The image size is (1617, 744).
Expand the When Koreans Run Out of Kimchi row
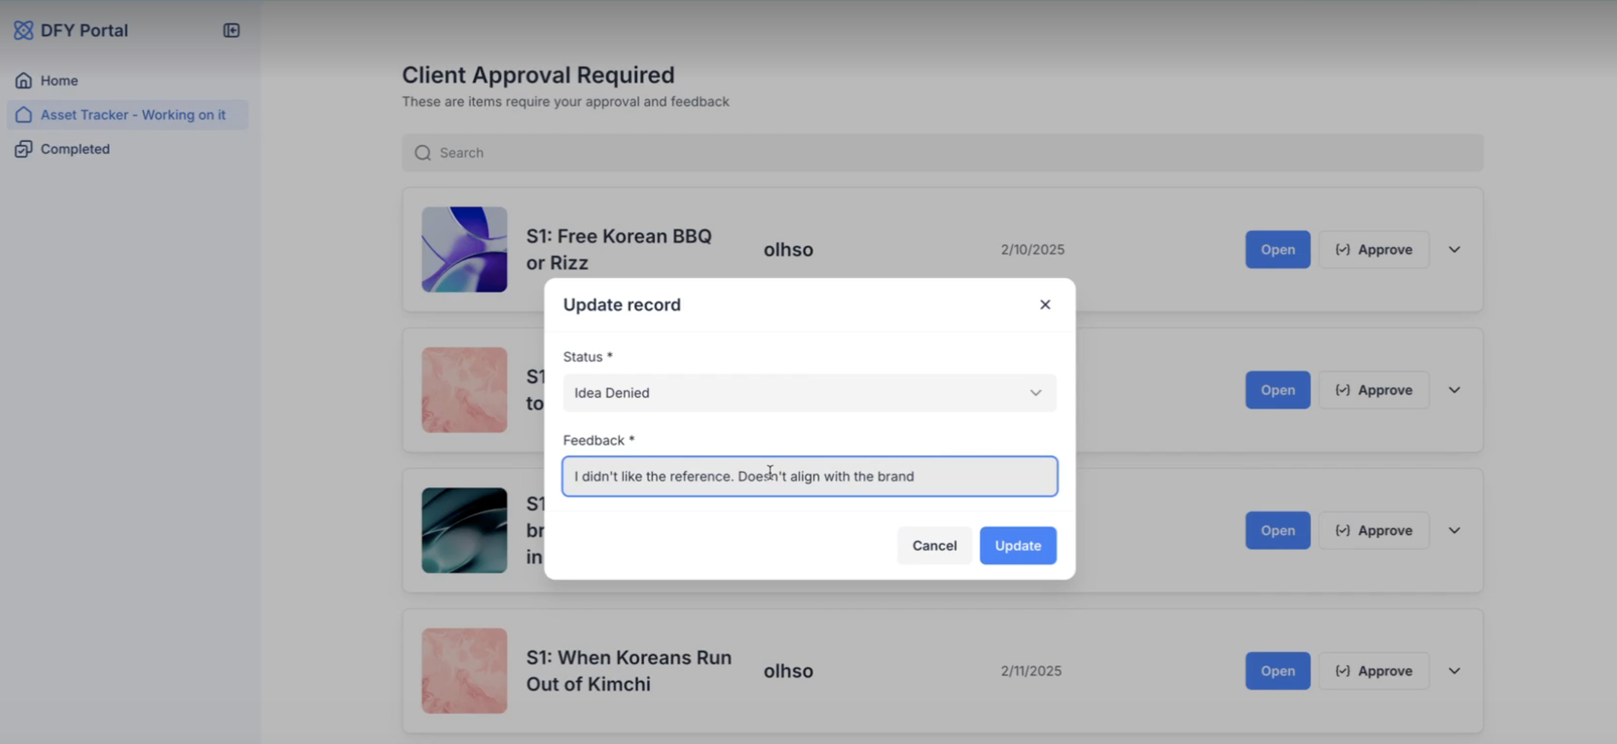(x=1454, y=671)
